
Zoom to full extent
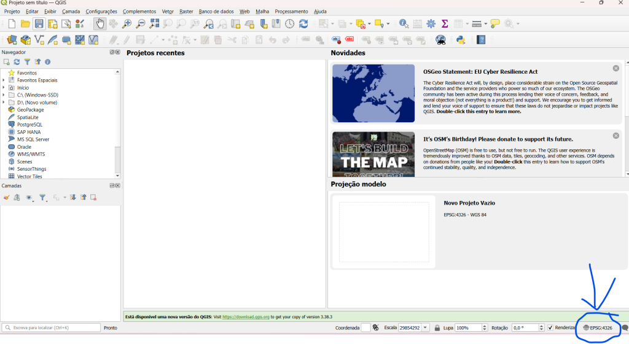click(x=154, y=24)
